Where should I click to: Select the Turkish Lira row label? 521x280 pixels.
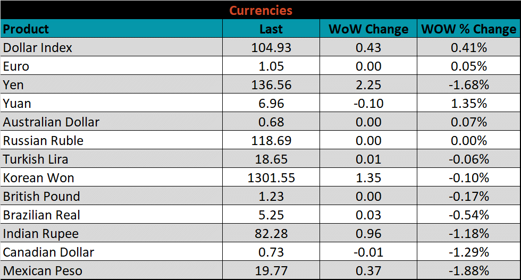click(36, 159)
